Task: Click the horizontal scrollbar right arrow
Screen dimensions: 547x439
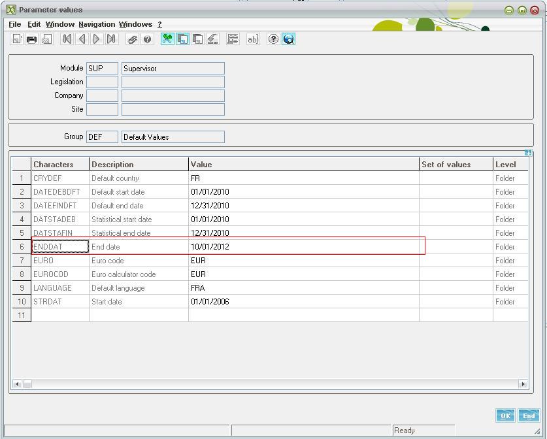Action: [523, 384]
